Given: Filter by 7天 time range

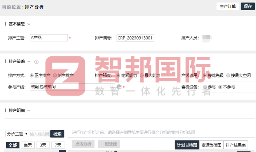Looking at the screenshot, I should (58, 145).
